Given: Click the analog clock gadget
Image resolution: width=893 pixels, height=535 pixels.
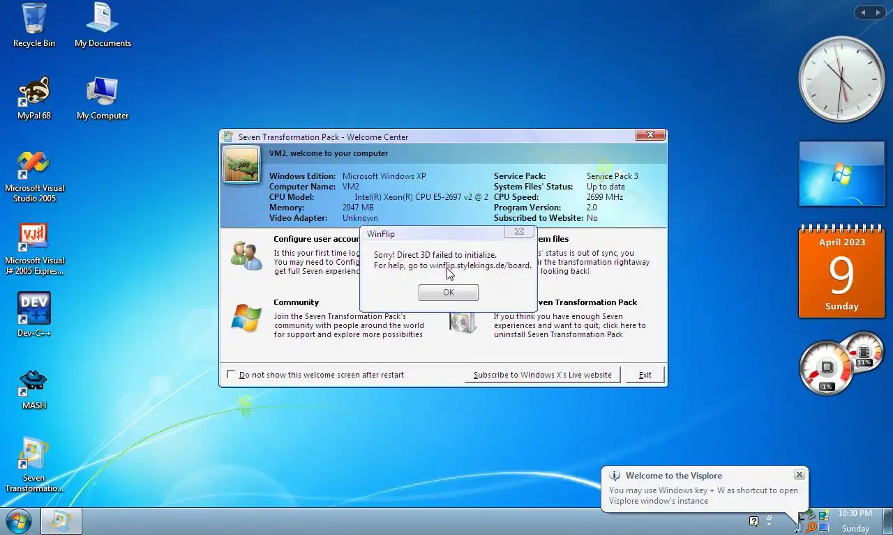Looking at the screenshot, I should point(842,79).
